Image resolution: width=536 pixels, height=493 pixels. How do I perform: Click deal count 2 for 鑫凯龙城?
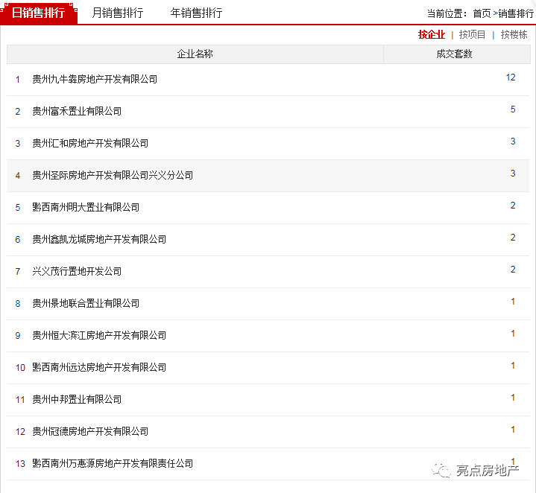(x=513, y=238)
